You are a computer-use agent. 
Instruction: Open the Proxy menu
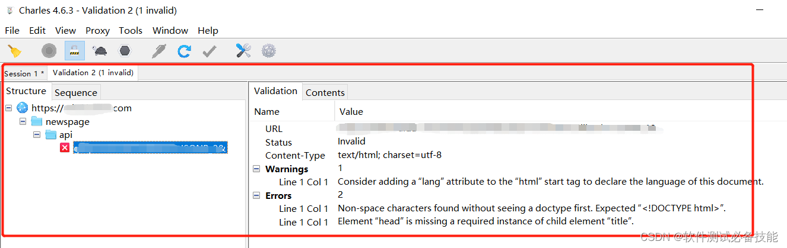[x=97, y=30]
